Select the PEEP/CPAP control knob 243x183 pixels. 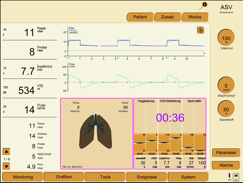click(226, 85)
